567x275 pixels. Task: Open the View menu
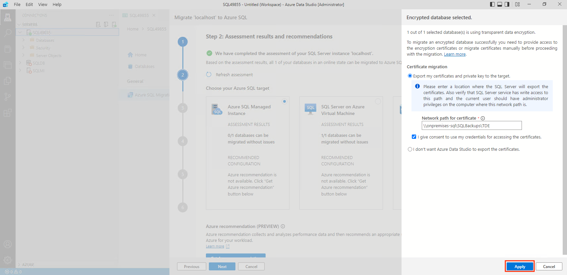[x=42, y=4]
